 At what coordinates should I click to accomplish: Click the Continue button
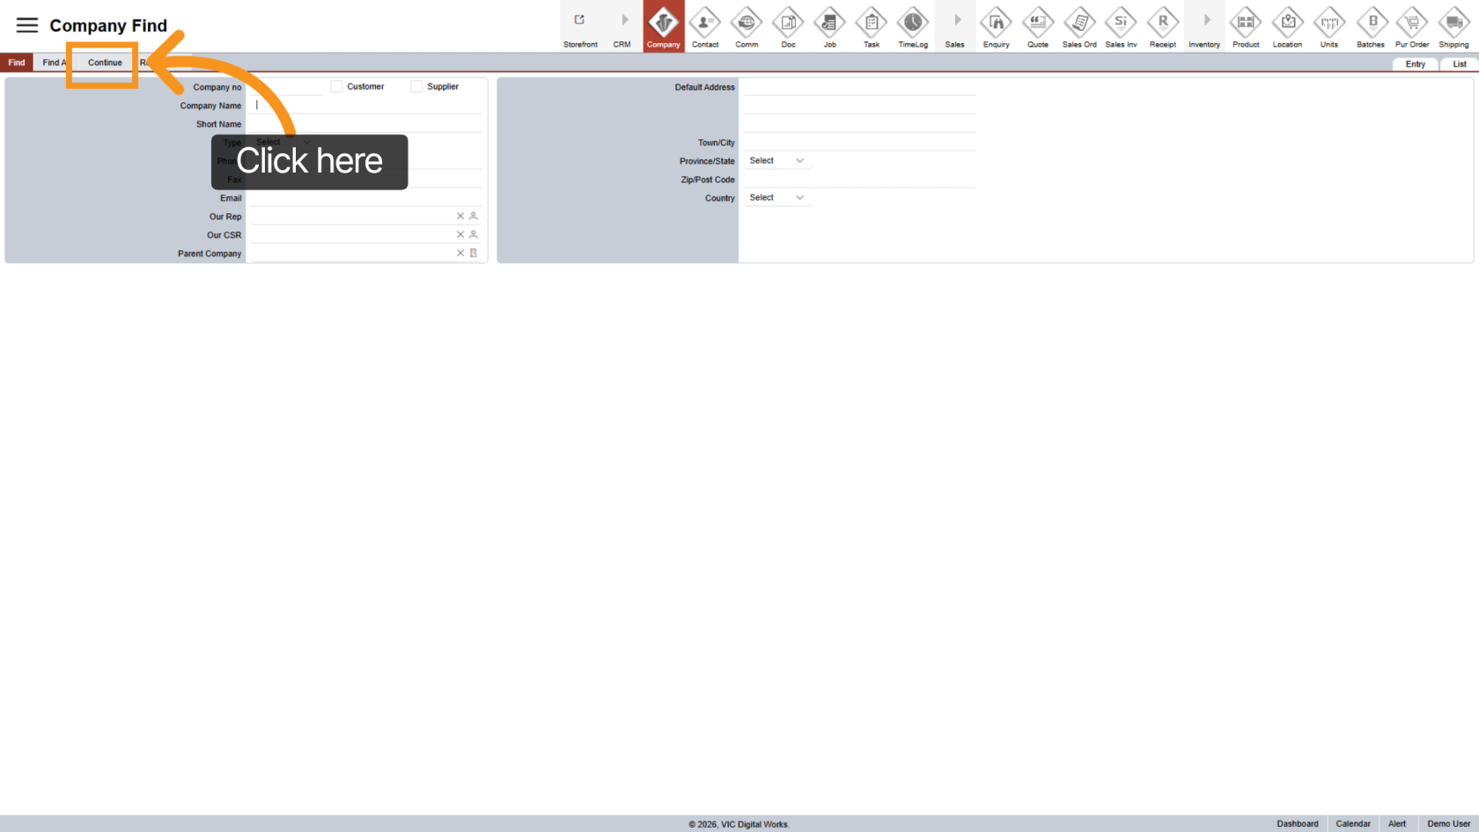pos(105,63)
